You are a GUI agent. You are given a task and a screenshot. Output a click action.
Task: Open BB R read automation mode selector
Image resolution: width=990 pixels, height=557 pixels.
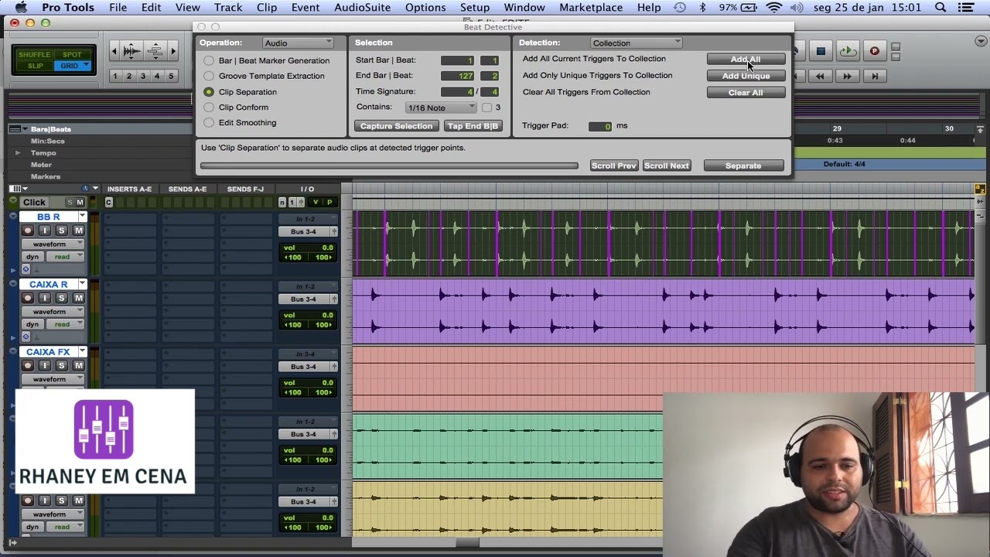point(67,257)
